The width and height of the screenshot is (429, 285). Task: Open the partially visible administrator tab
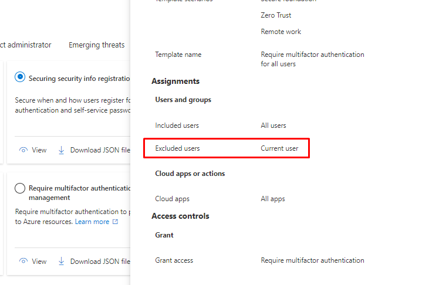click(26, 45)
